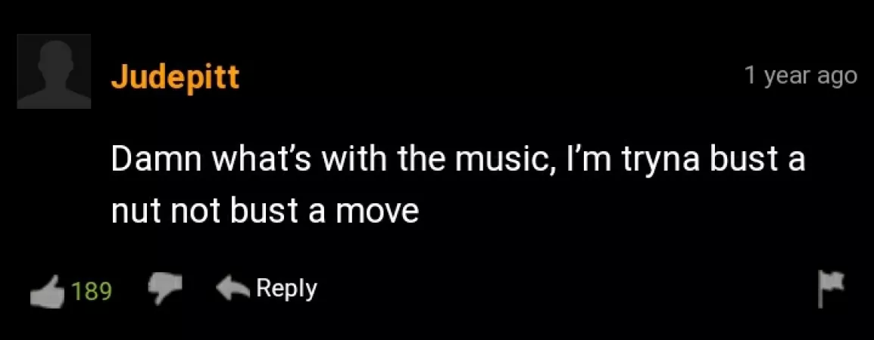Click the word "year" in the timestamp

tap(789, 76)
